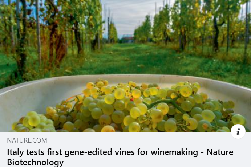Click the distant building at the vineyard's end
The height and width of the screenshot is (167, 251).
127,38
